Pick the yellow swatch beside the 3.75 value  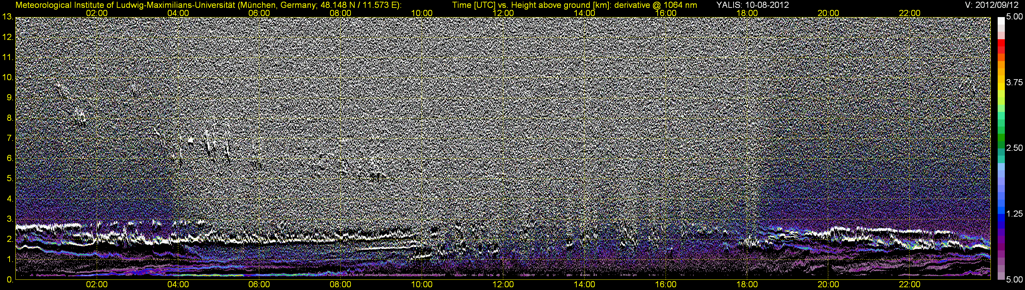pos(1001,86)
